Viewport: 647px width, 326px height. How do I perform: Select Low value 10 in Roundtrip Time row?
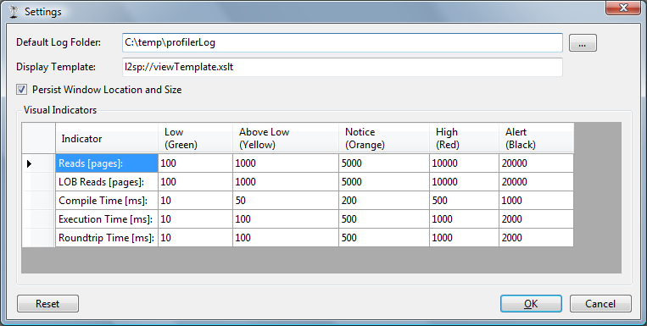195,237
